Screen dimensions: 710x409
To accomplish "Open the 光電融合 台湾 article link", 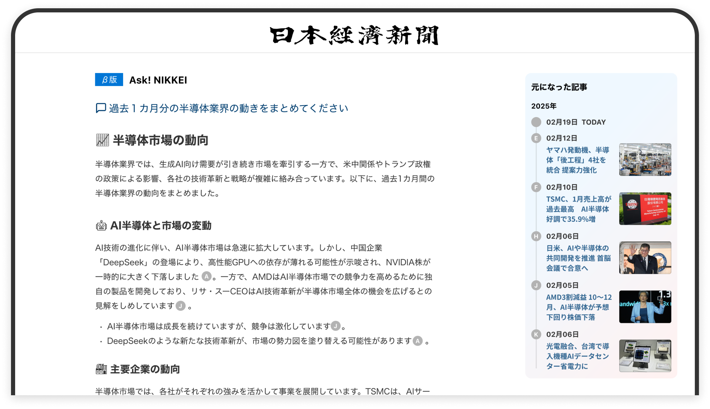I will point(578,356).
